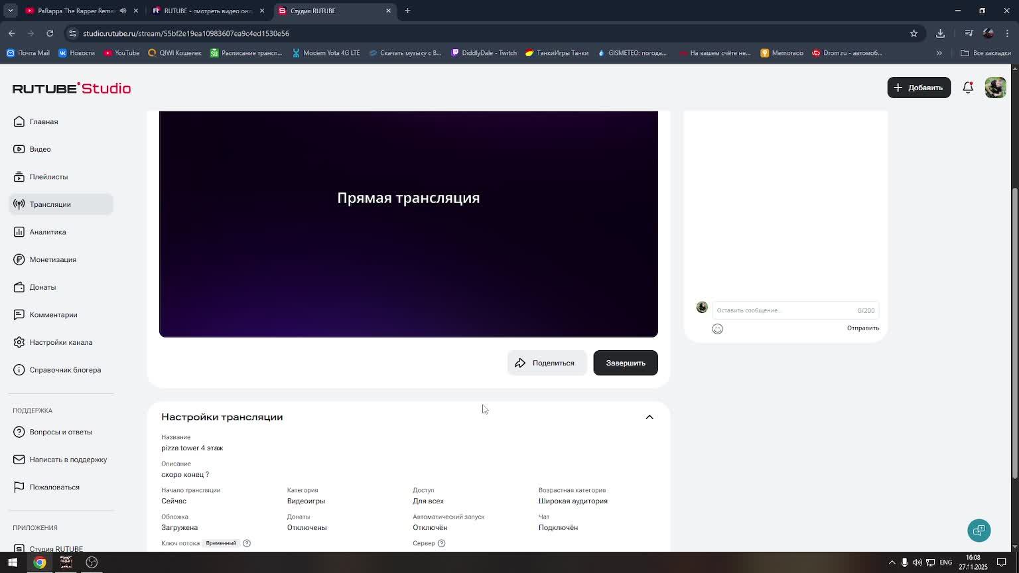Click the Донаты wallet icon in sidebar

pyautogui.click(x=19, y=287)
